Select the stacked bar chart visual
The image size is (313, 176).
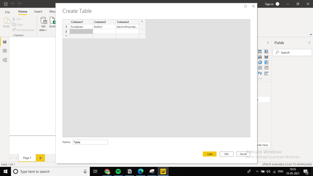pyautogui.click(x=260, y=52)
